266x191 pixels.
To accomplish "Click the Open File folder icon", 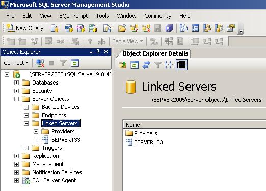I will (122, 28).
